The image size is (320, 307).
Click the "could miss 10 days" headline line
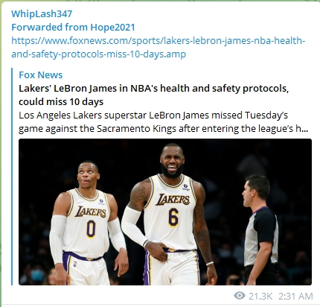point(61,101)
